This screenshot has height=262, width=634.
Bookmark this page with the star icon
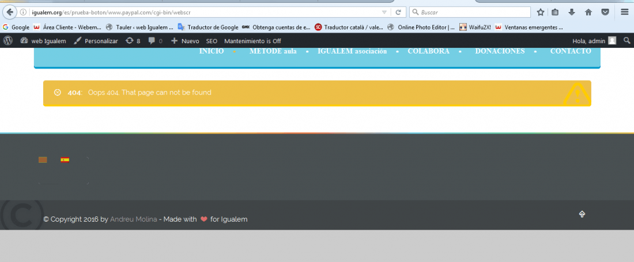[x=541, y=13]
